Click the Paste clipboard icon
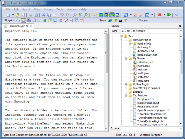Screen dimensions: 185x139 click(x=55, y=15)
